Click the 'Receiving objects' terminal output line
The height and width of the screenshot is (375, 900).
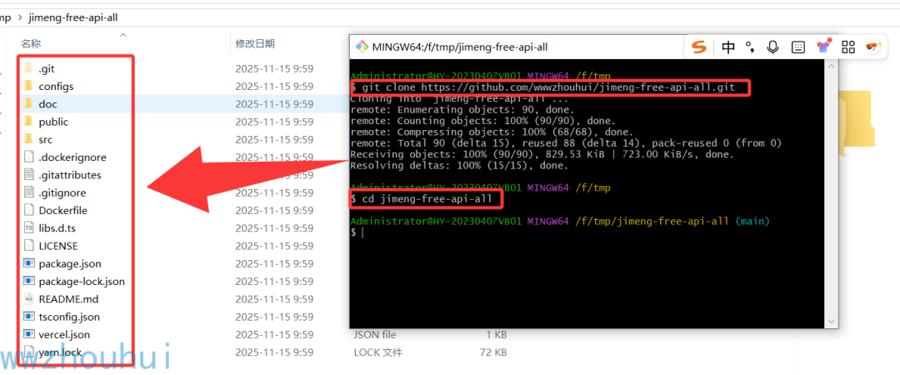point(542,154)
